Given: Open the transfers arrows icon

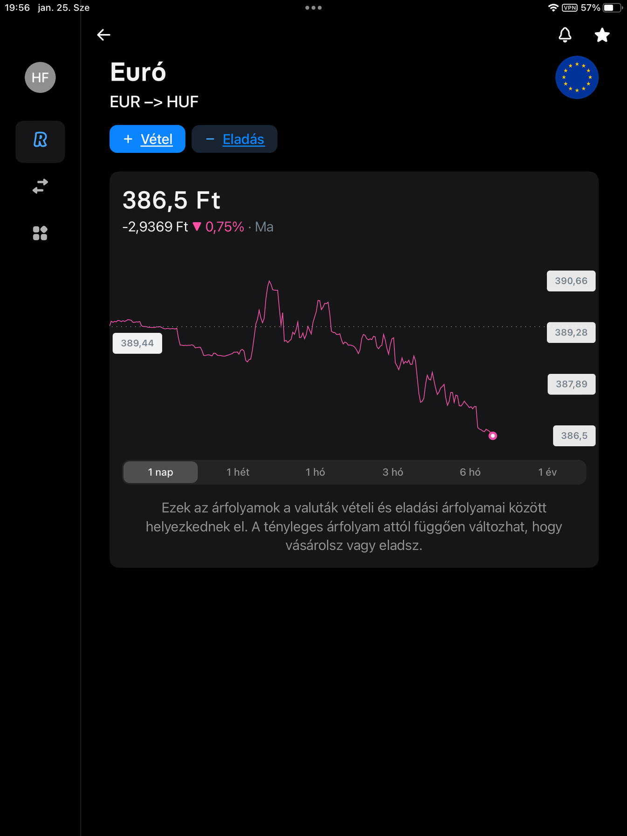Looking at the screenshot, I should [x=40, y=186].
